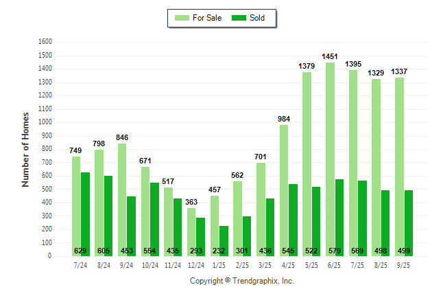Click the Sold bar for 1/25

coord(224,240)
